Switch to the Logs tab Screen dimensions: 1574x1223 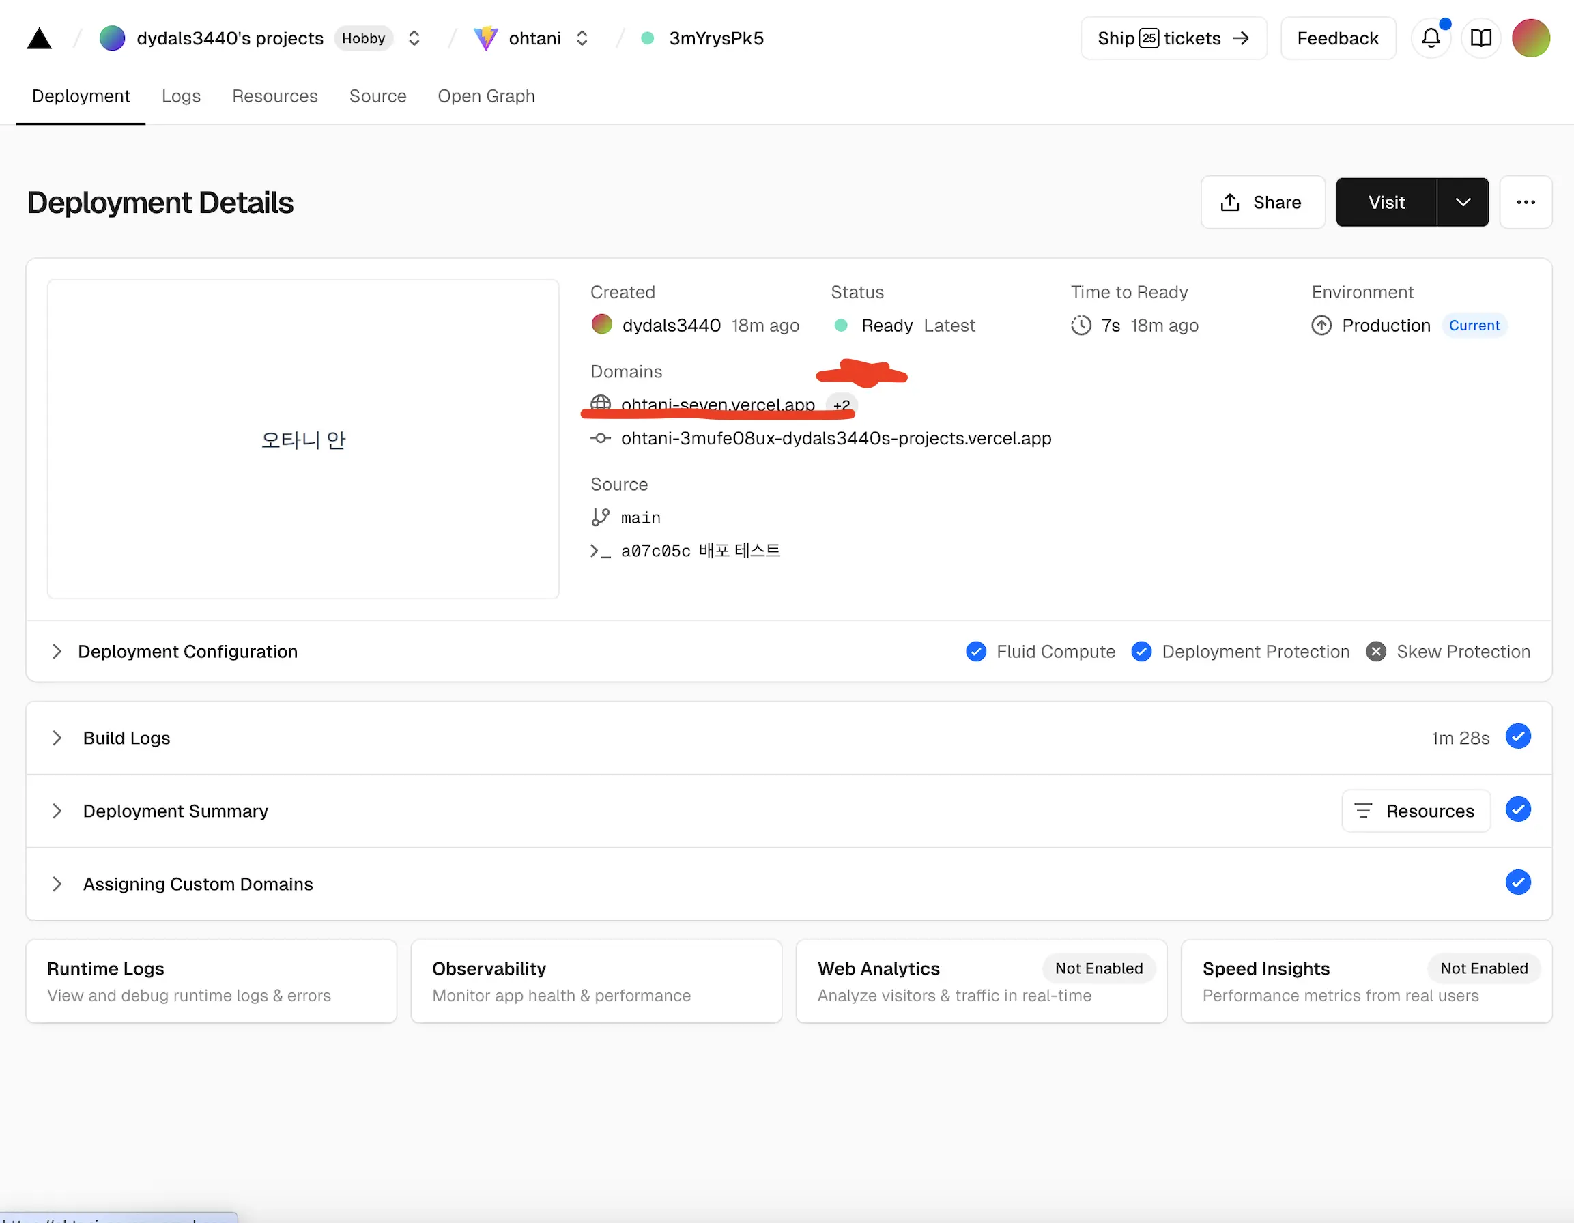[181, 96]
